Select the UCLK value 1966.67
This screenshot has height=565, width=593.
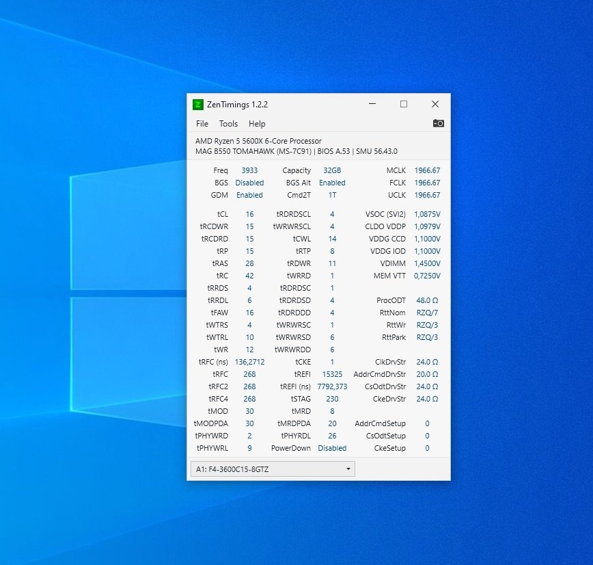427,195
